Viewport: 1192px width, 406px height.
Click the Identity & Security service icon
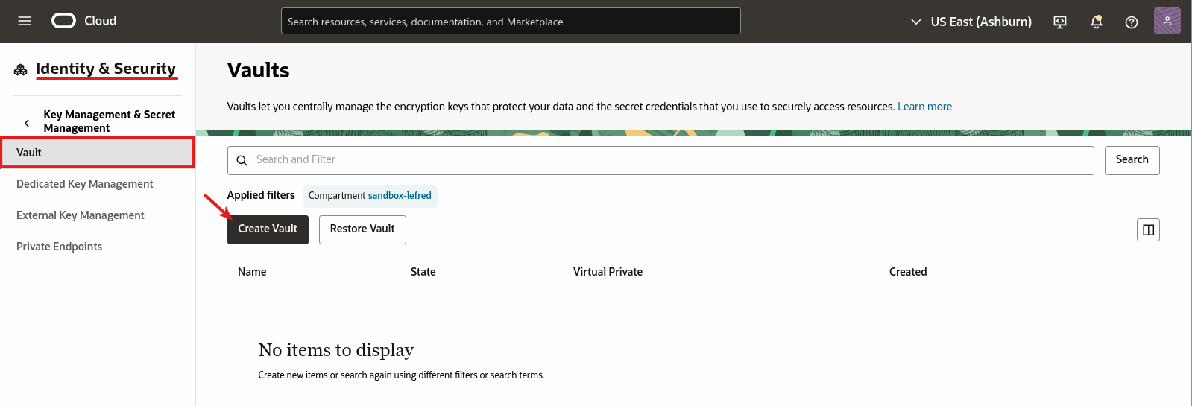21,69
